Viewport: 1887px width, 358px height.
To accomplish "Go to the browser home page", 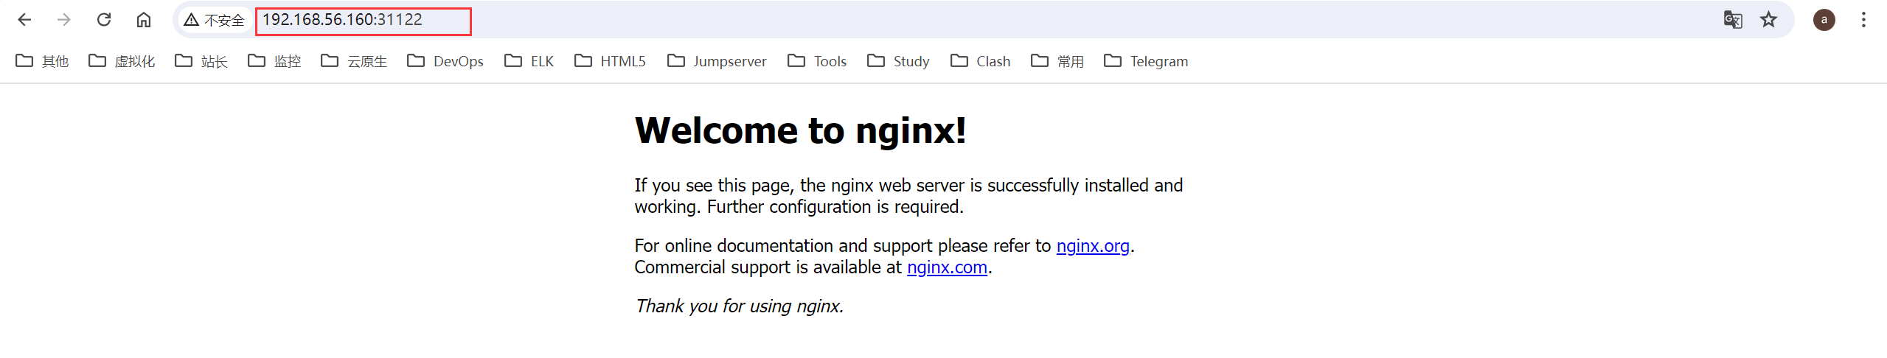I will pyautogui.click(x=144, y=20).
